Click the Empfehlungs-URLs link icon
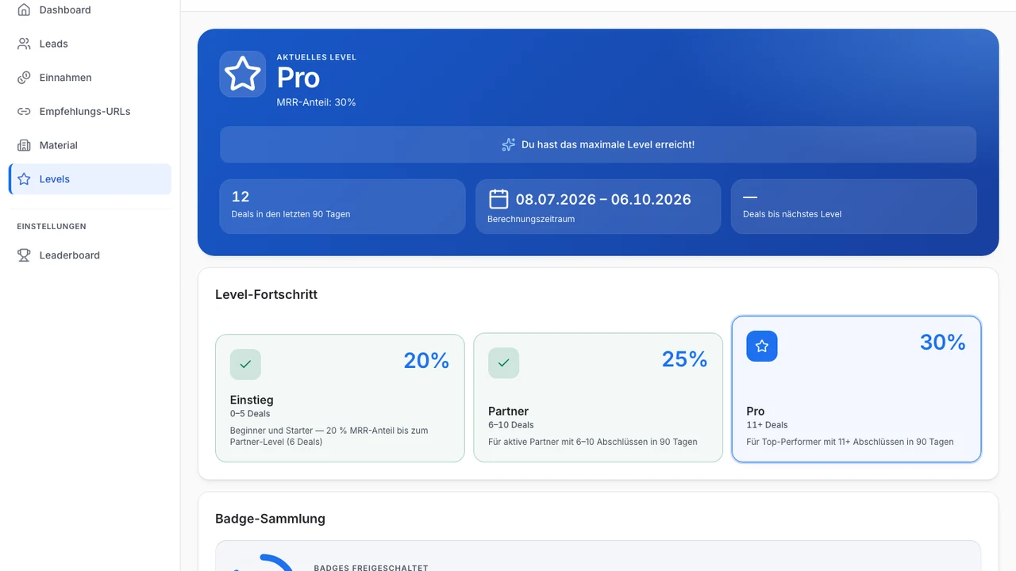This screenshot has height=571, width=1016. (24, 112)
